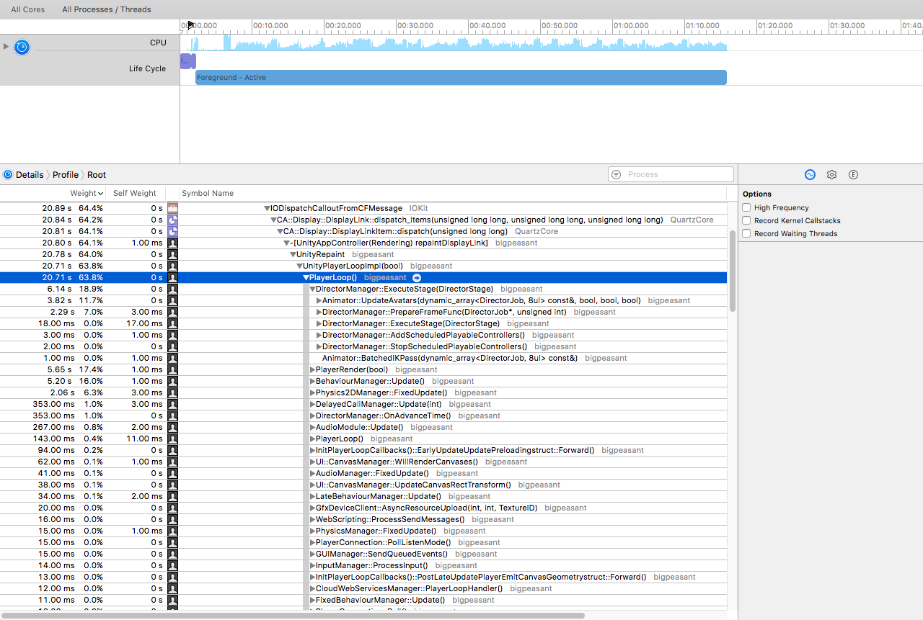Click person icon on Physics2DManager::FixedUpdate() row

click(172, 392)
